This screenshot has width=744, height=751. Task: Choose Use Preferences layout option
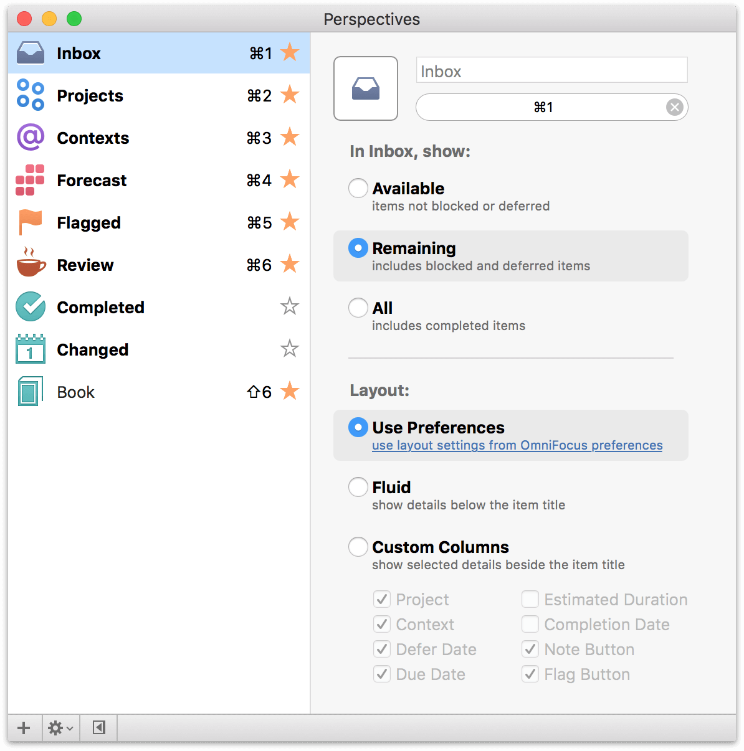(x=358, y=427)
